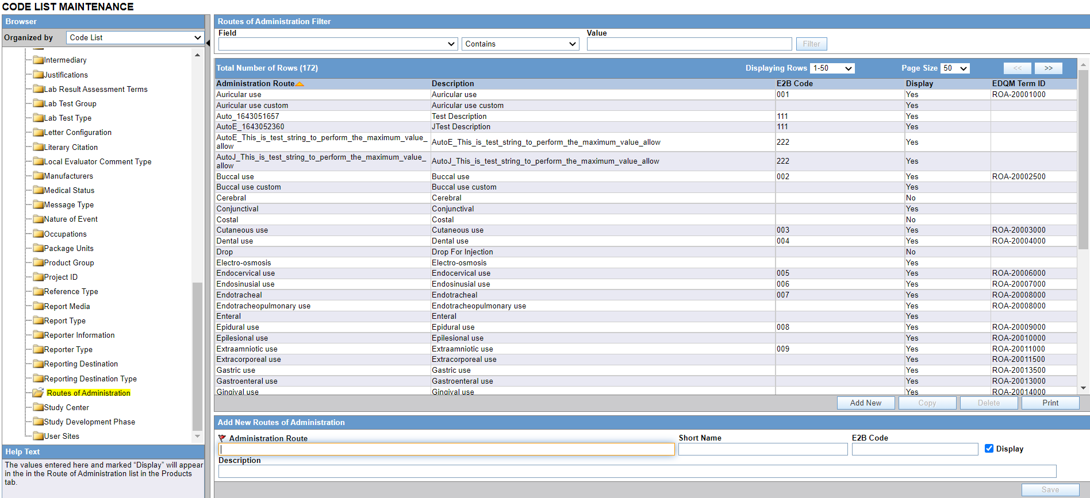1090x498 pixels.
Task: Click the Nature of Event folder icon
Action: (x=39, y=219)
